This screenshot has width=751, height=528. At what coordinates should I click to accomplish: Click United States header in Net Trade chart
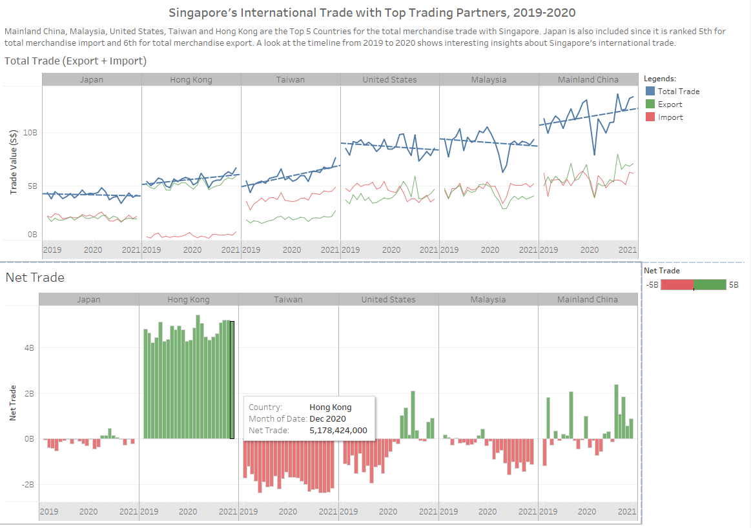(388, 300)
